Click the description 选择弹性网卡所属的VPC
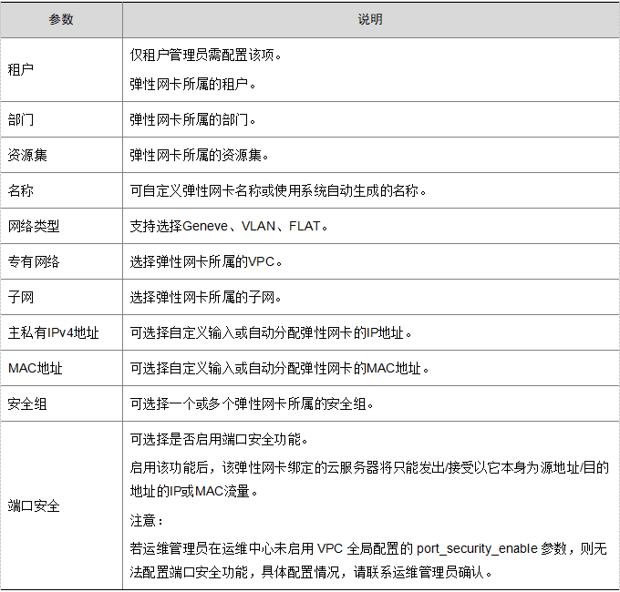 coord(207,261)
